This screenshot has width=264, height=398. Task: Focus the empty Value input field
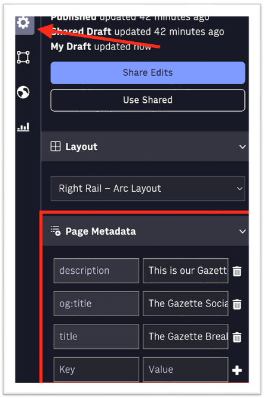185,369
